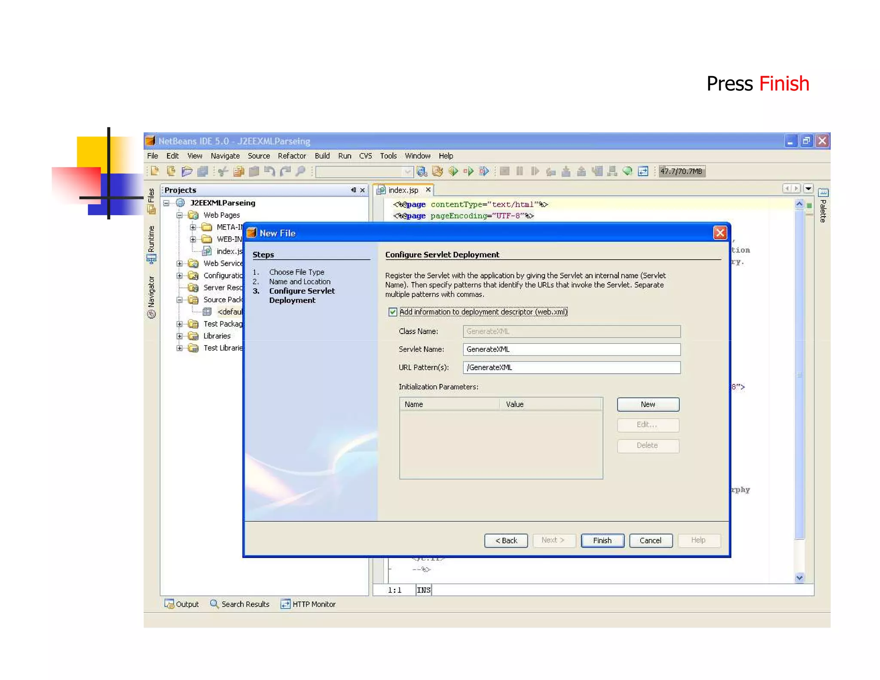Screen dimensions: 880x680
Task: Open the CVS menu
Action: click(x=366, y=156)
